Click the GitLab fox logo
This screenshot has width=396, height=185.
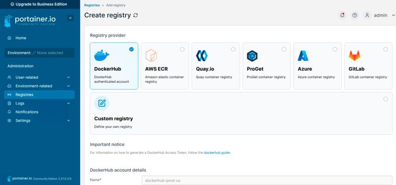tap(354, 56)
